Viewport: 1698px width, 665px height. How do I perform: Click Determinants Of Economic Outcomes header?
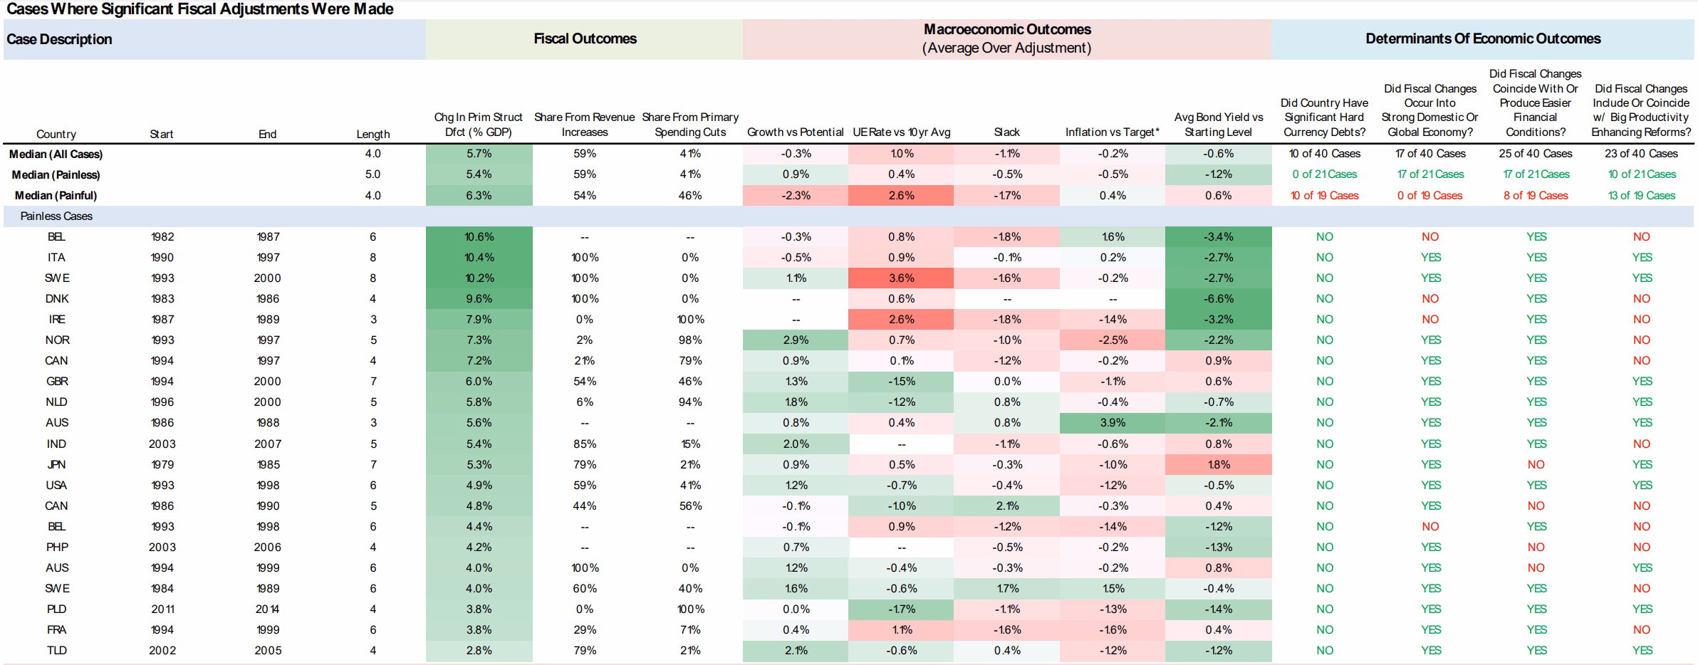tap(1482, 39)
